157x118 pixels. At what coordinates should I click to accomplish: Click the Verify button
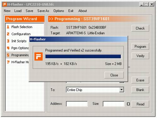pos(140,56)
